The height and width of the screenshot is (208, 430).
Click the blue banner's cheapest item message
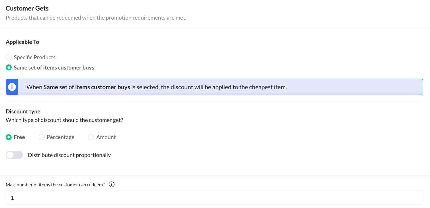(209, 87)
